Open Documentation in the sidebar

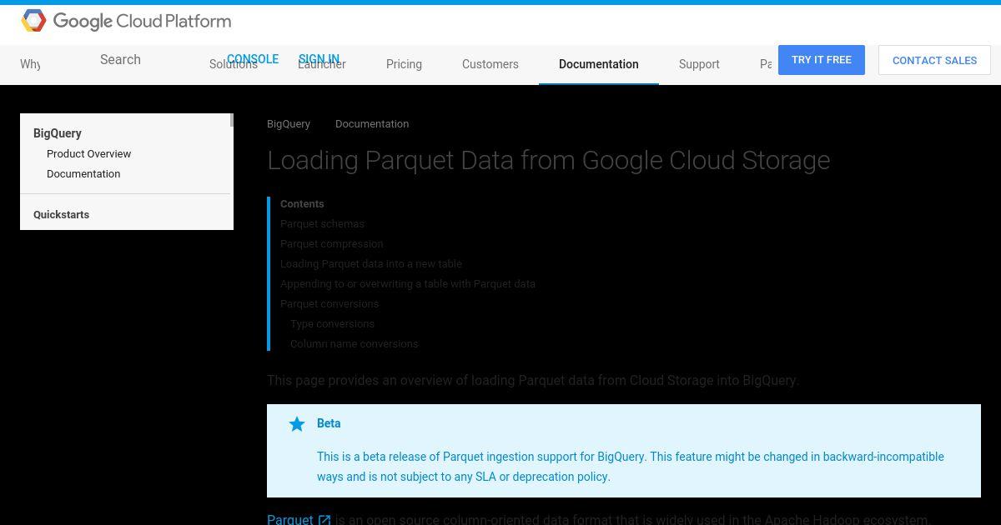coord(83,173)
